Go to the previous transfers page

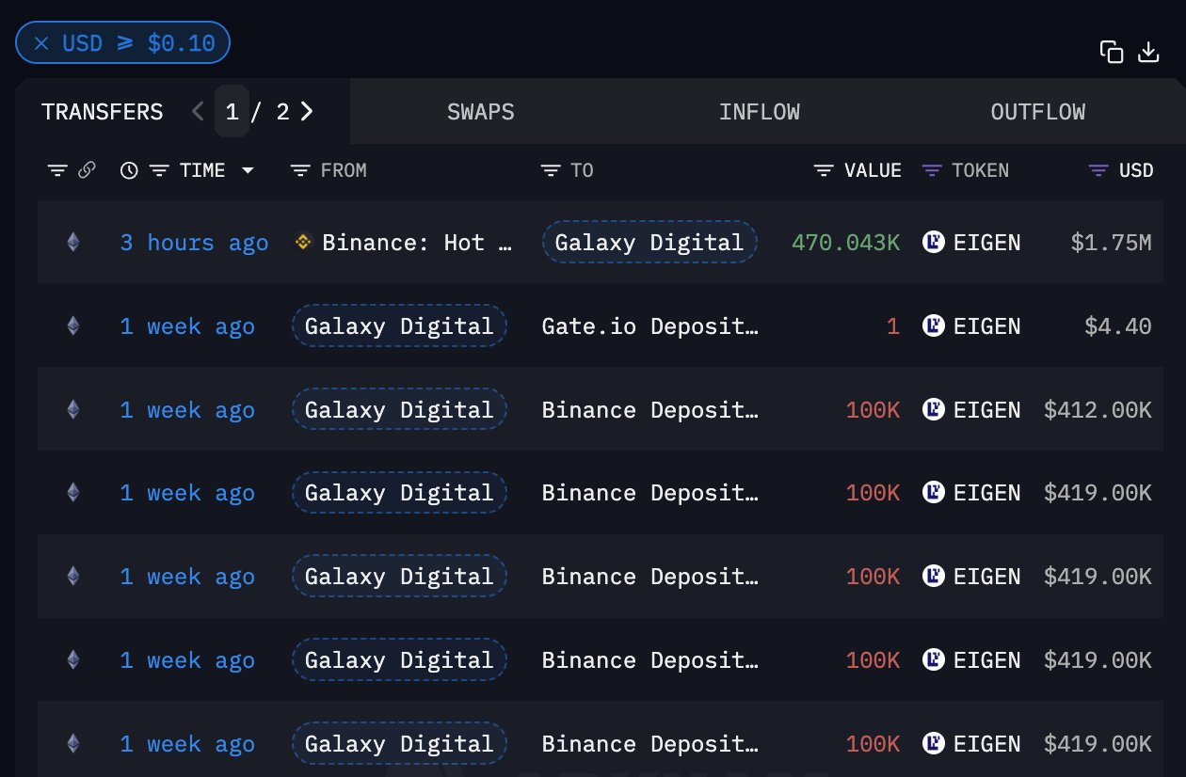pyautogui.click(x=198, y=112)
